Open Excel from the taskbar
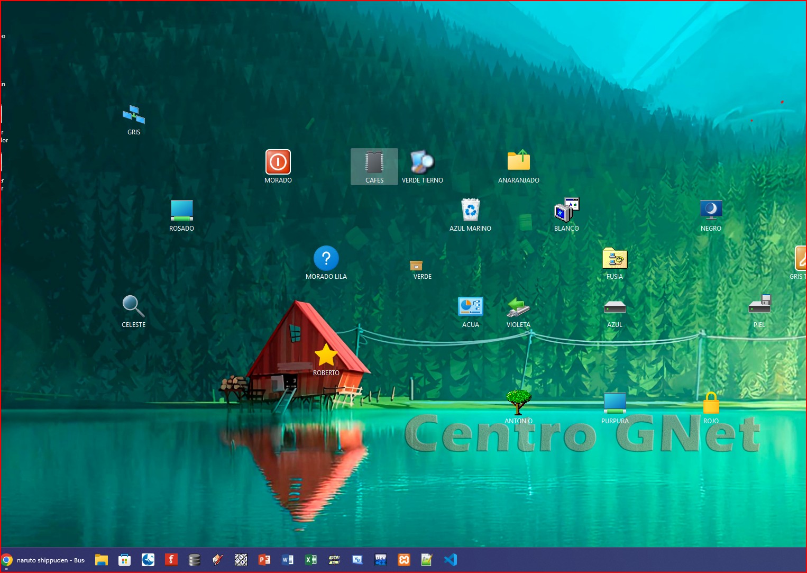The height and width of the screenshot is (573, 807). [311, 560]
